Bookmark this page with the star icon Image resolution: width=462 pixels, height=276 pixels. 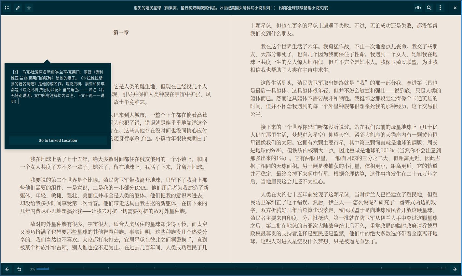(29, 8)
